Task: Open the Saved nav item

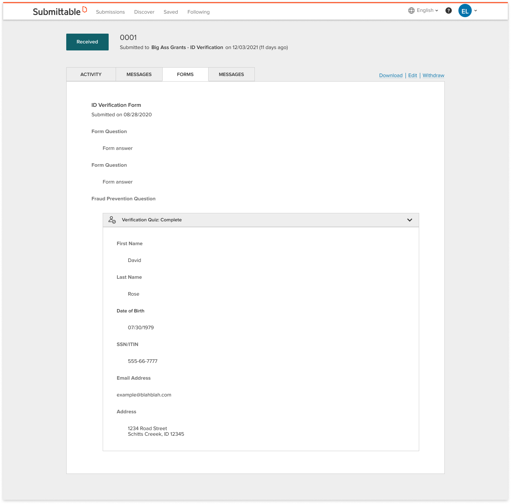Action: (x=171, y=12)
